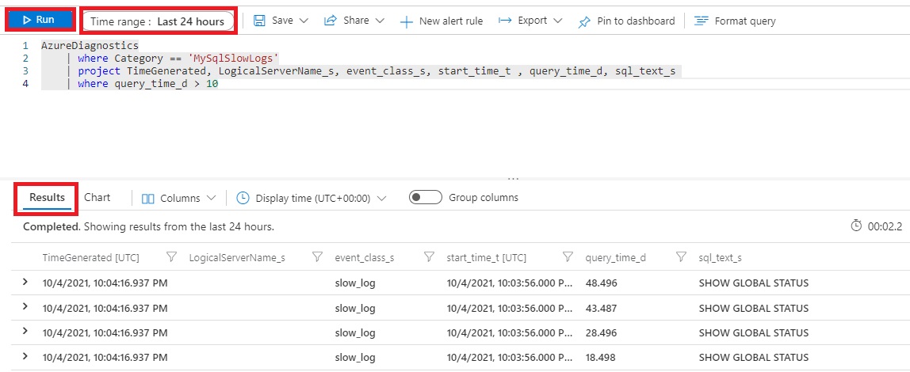Toggle the Group columns switch
Viewport: 910px width, 372px height.
pyautogui.click(x=426, y=198)
